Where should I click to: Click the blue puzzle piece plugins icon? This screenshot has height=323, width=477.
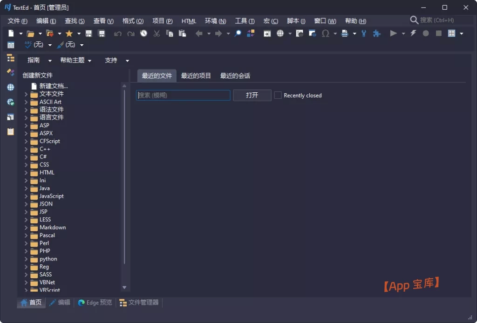click(x=377, y=34)
